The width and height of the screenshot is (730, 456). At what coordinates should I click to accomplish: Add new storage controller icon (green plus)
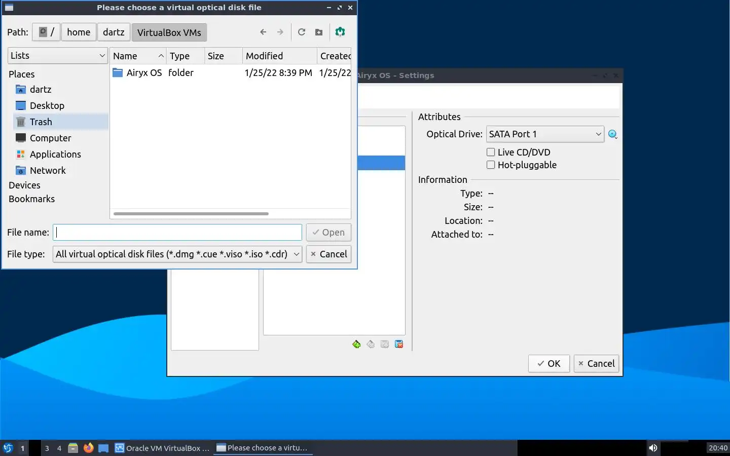pyautogui.click(x=356, y=345)
